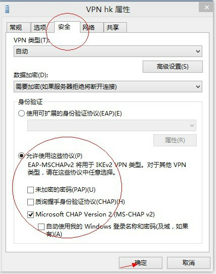Select the EAP authentication radio button
Viewport: 216px width, 274px height.
pyautogui.click(x=21, y=114)
